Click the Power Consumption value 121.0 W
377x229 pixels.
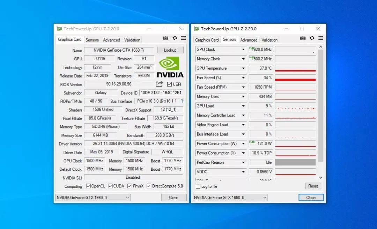pyautogui.click(x=261, y=143)
